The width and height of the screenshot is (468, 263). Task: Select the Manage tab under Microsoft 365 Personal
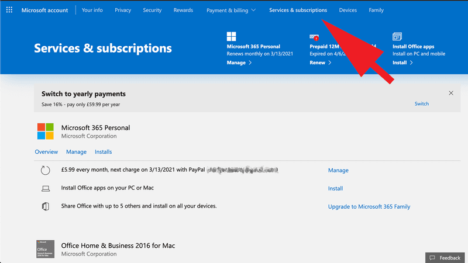[x=77, y=152]
